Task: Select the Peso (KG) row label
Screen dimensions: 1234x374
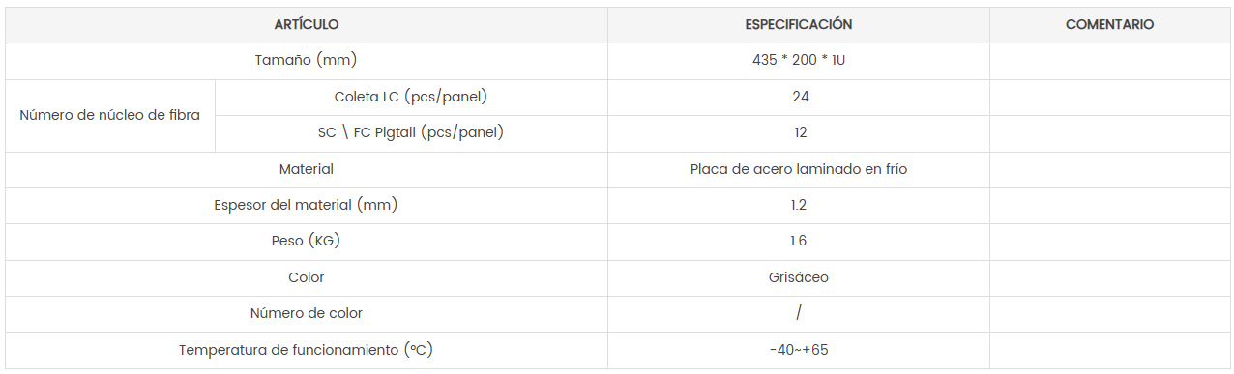Action: pos(307,241)
